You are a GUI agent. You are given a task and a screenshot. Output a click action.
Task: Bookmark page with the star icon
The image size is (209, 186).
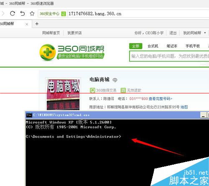(x=32, y=13)
